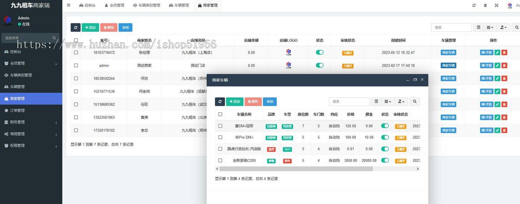This screenshot has width=520, height=204.
Task: Click the 九九租车 shop logo in first row
Action: [289, 53]
